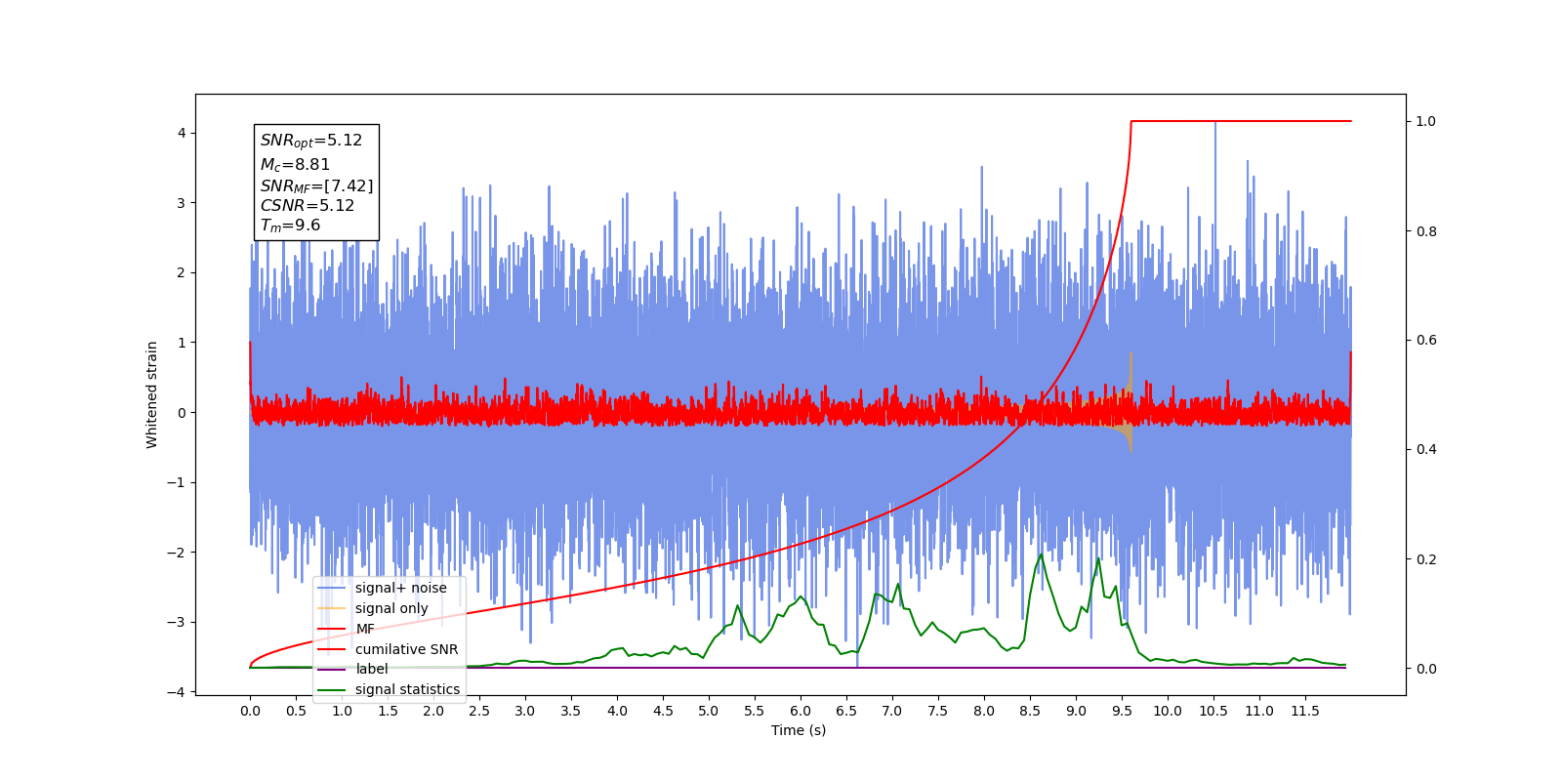Screen dimensions: 1562x781
Task: Click the green signal statistics peak near 8.6 s
Action: click(1041, 555)
